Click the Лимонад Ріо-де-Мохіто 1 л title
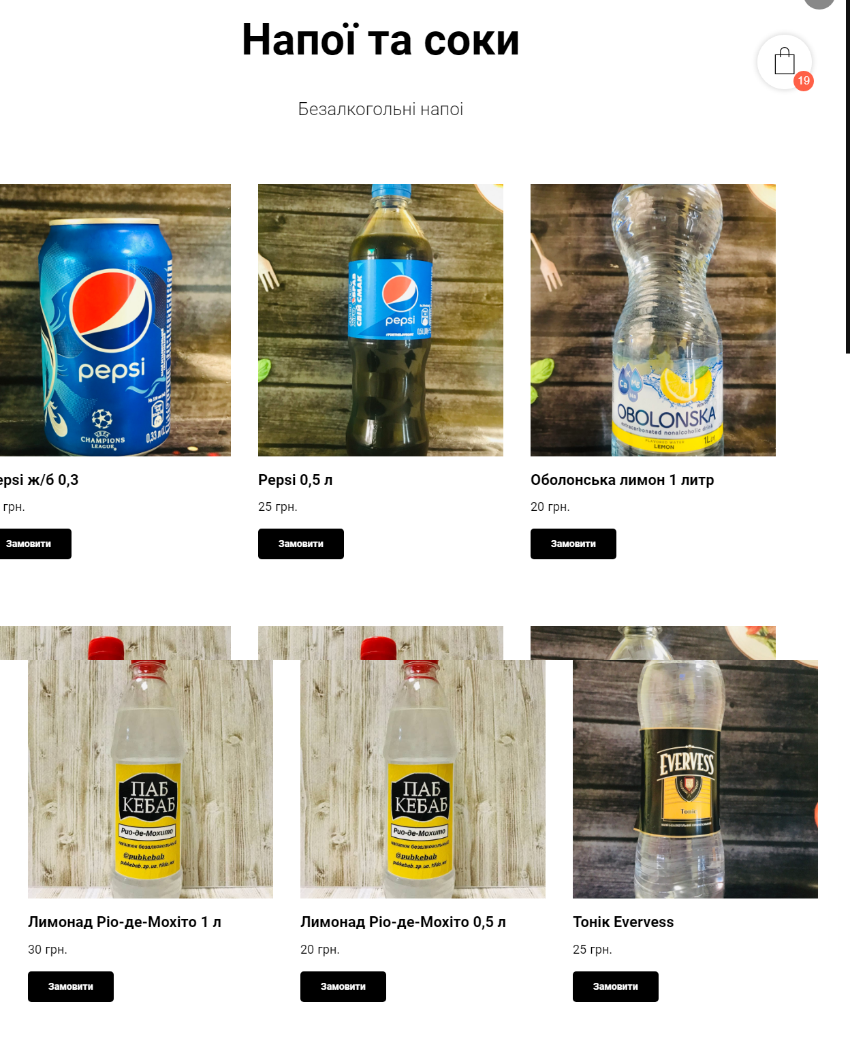 pos(125,922)
